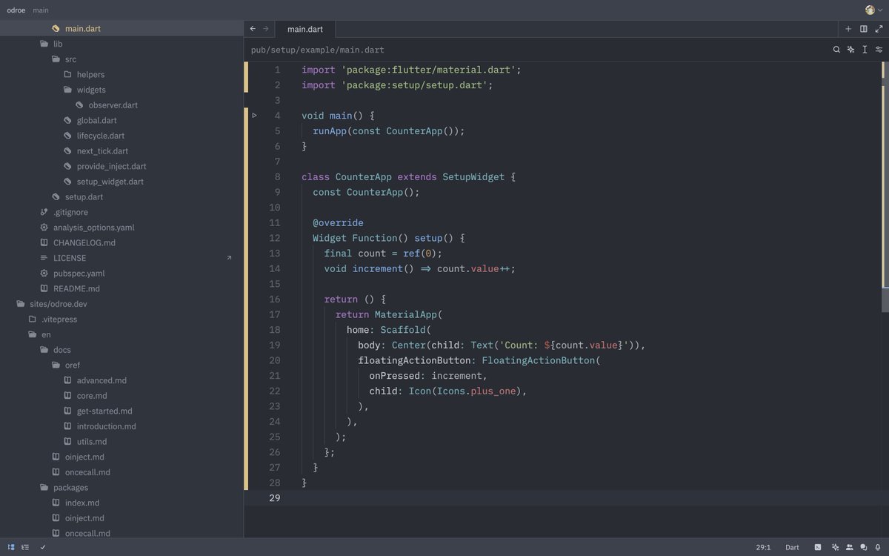Open the odroe project switcher
This screenshot has width=889, height=556.
(16, 10)
